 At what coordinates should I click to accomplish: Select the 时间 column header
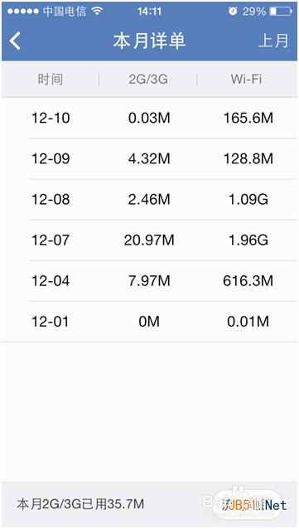click(x=50, y=80)
